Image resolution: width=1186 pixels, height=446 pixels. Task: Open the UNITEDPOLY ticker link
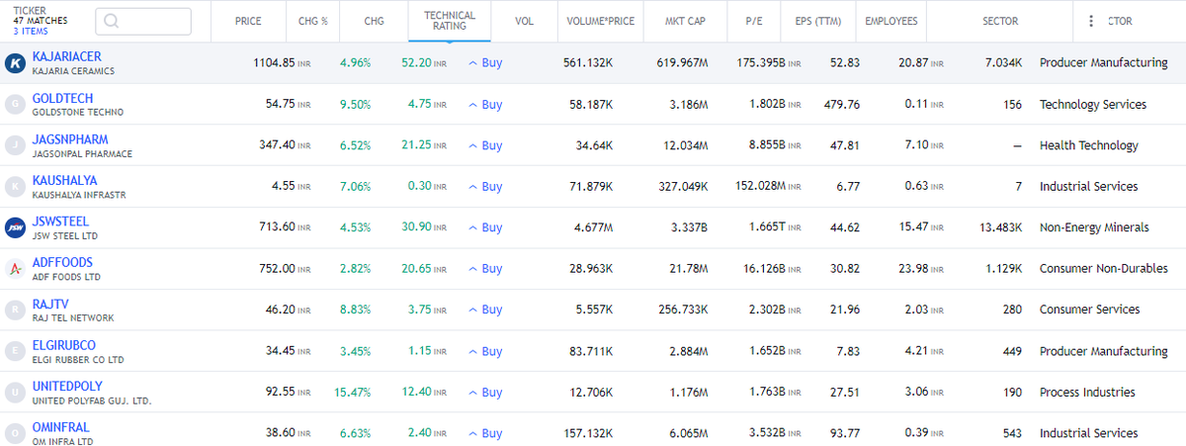[67, 386]
